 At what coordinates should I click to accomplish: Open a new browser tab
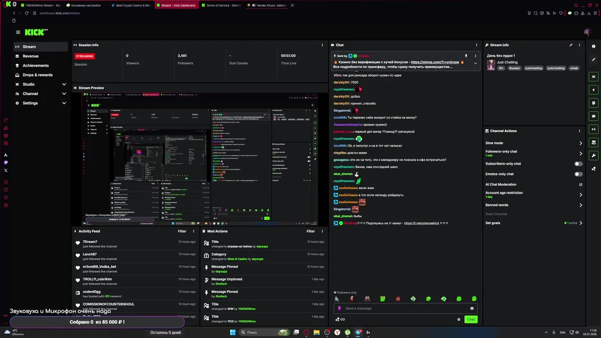point(292,6)
